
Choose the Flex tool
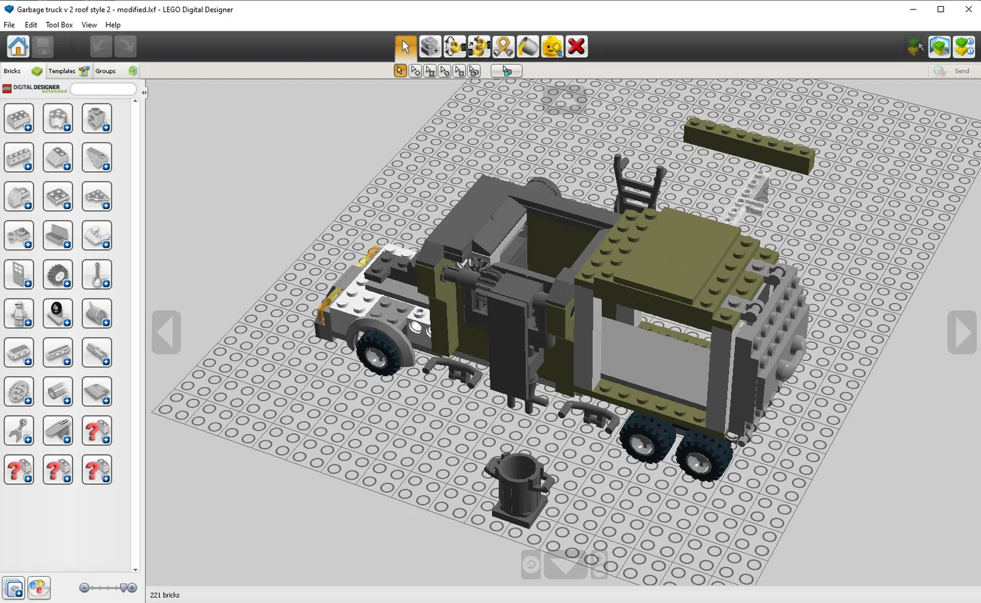(x=503, y=47)
